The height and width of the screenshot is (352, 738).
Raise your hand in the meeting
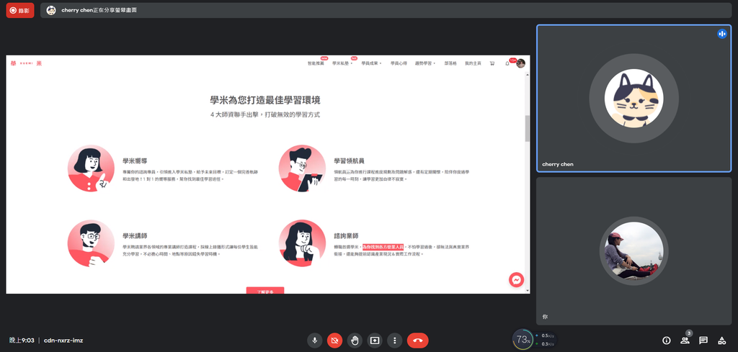tap(355, 340)
